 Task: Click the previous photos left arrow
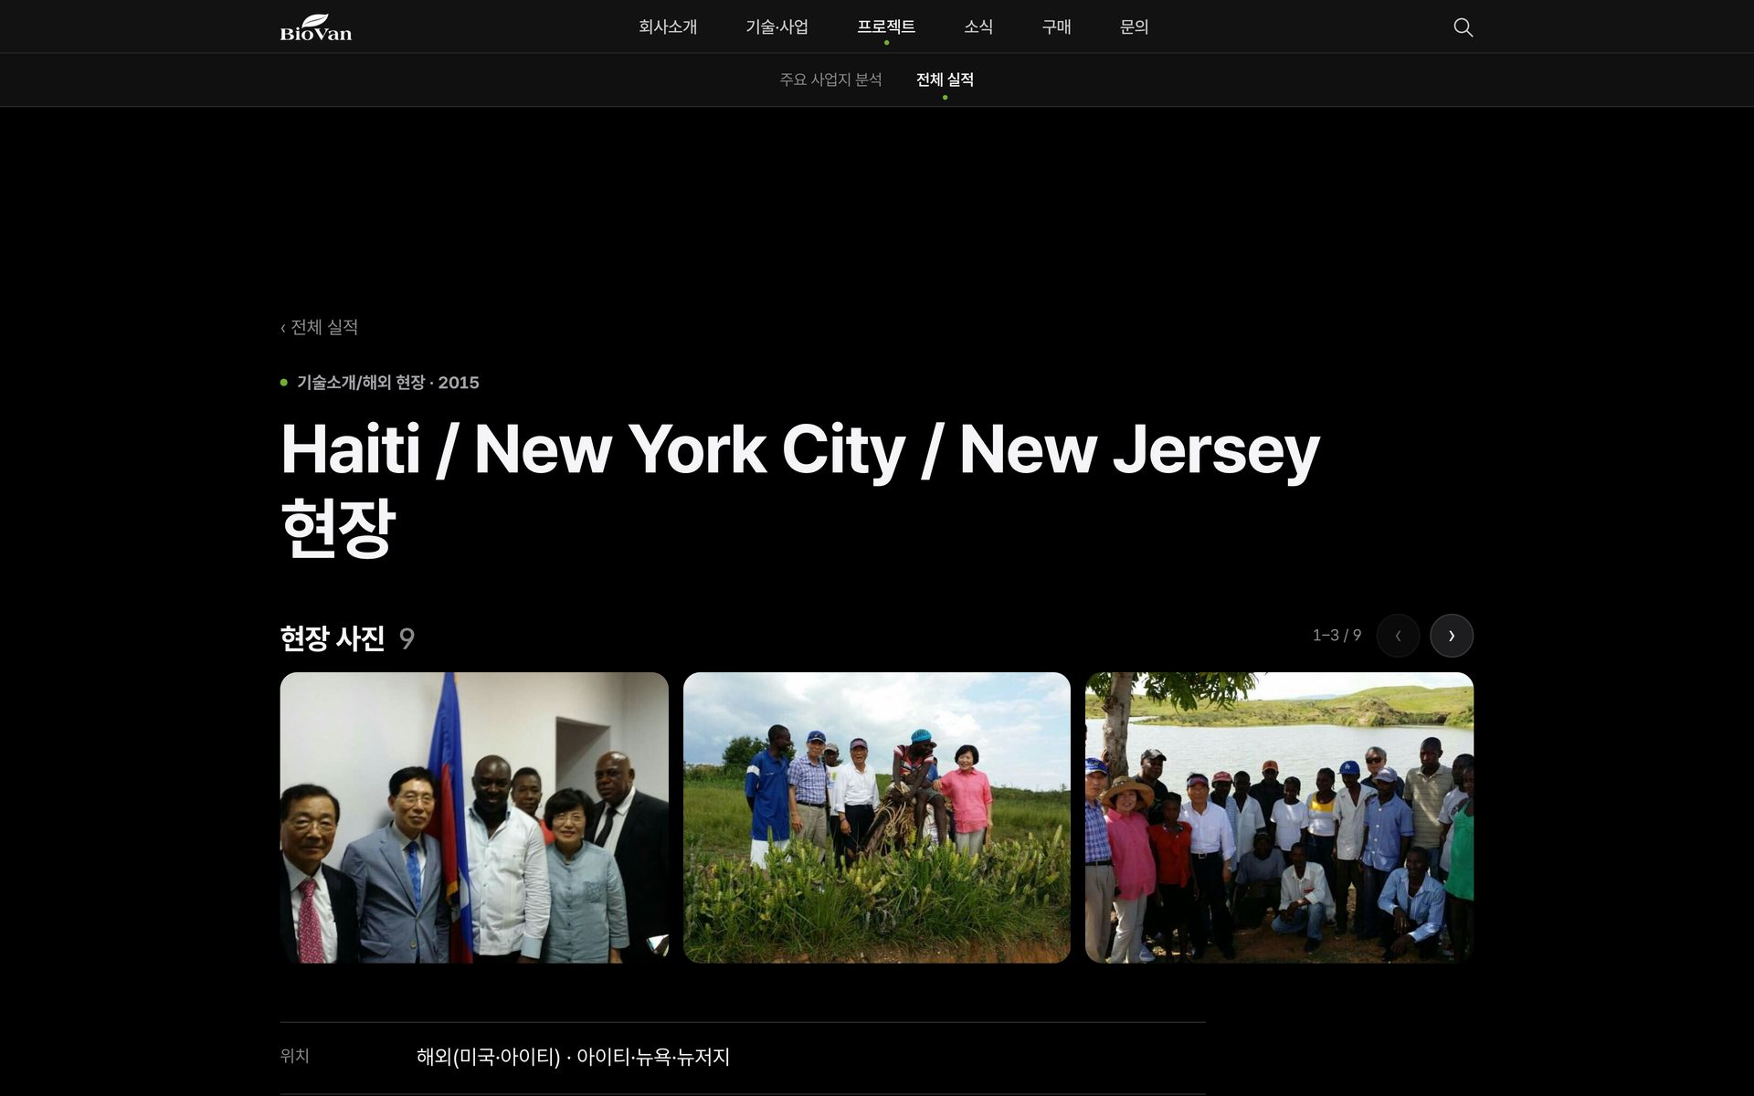coord(1398,636)
